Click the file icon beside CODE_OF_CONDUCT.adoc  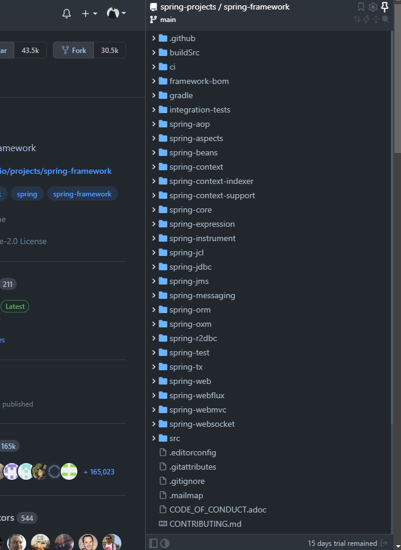(x=163, y=510)
